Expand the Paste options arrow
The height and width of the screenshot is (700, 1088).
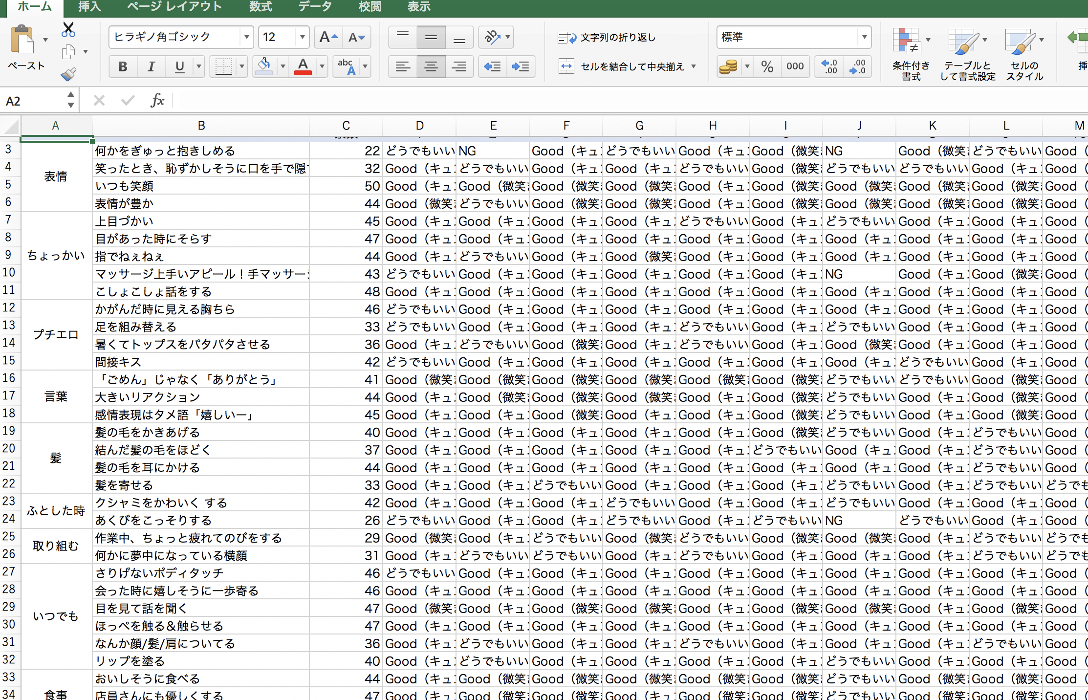point(45,40)
